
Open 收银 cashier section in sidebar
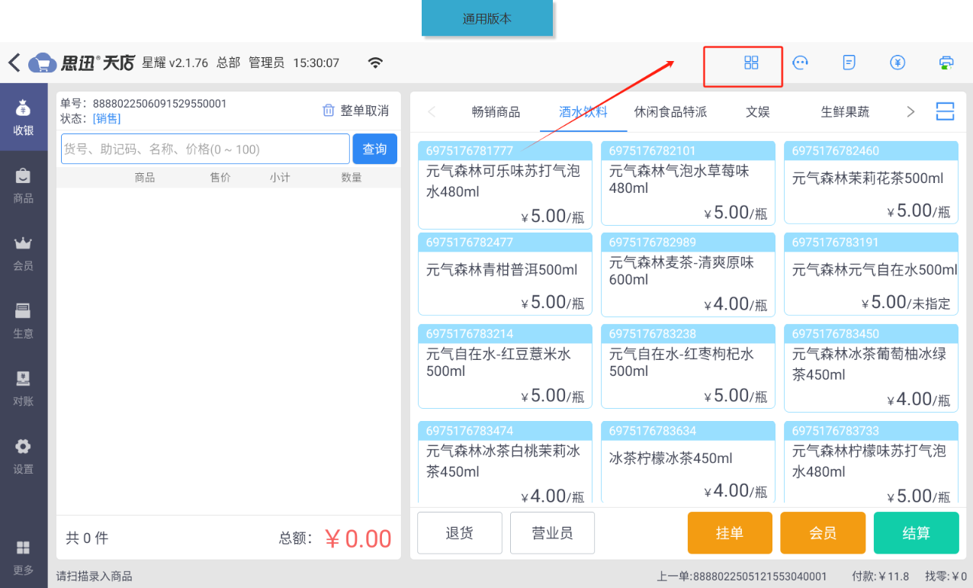(x=24, y=117)
